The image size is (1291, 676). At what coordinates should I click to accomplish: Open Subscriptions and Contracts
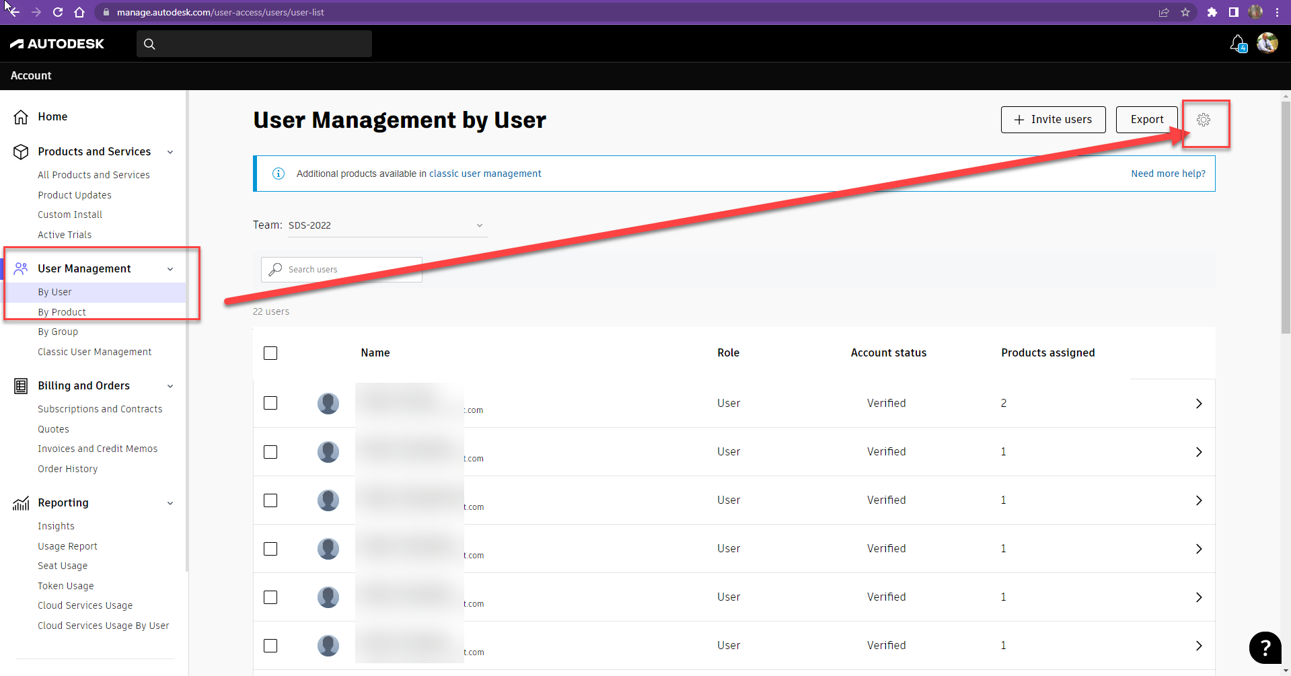click(x=100, y=409)
